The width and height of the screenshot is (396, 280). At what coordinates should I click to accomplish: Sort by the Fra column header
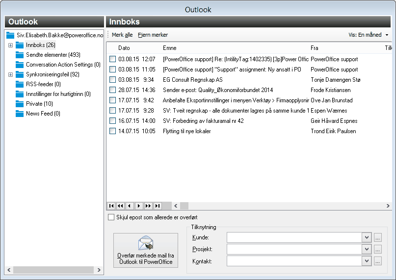315,48
